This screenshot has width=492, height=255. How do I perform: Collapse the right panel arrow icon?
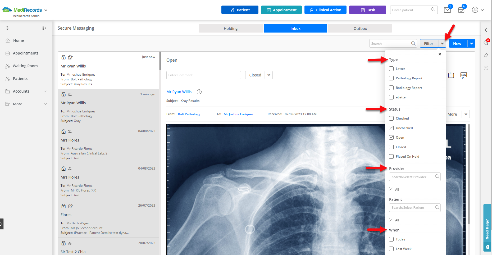486,30
